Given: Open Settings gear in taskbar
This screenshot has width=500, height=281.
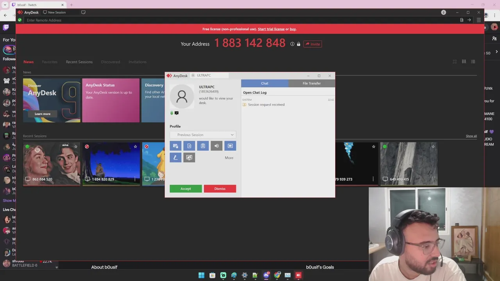Looking at the screenshot, I should pos(245,275).
